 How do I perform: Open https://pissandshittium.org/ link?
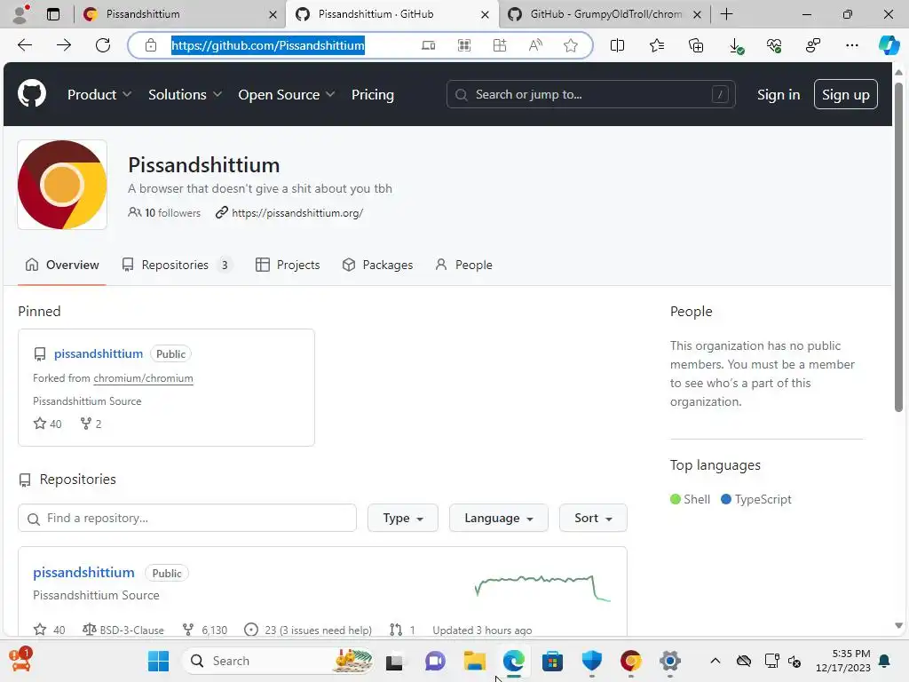click(297, 213)
